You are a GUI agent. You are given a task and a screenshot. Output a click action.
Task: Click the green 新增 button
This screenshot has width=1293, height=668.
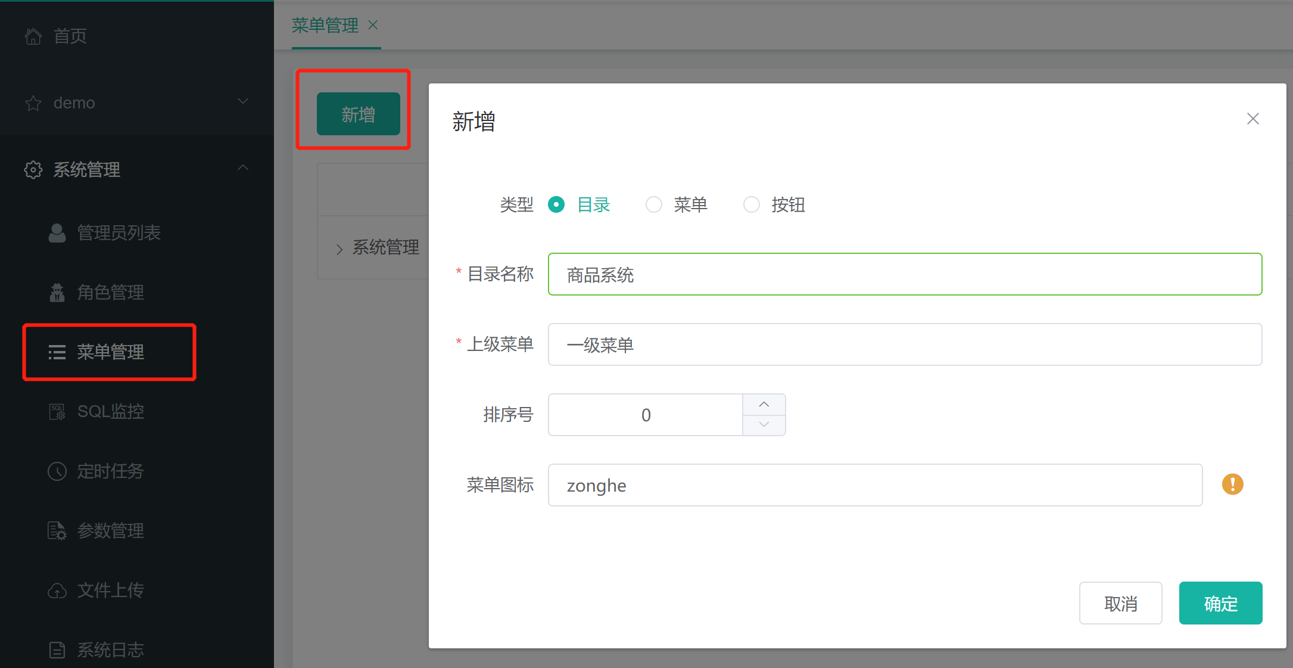click(359, 114)
